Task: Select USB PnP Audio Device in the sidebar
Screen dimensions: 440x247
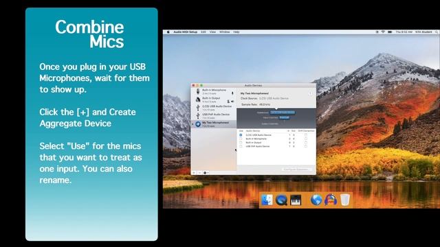Action: pos(214,116)
